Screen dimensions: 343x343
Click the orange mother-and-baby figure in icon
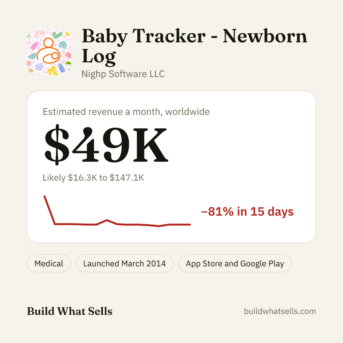click(48, 51)
